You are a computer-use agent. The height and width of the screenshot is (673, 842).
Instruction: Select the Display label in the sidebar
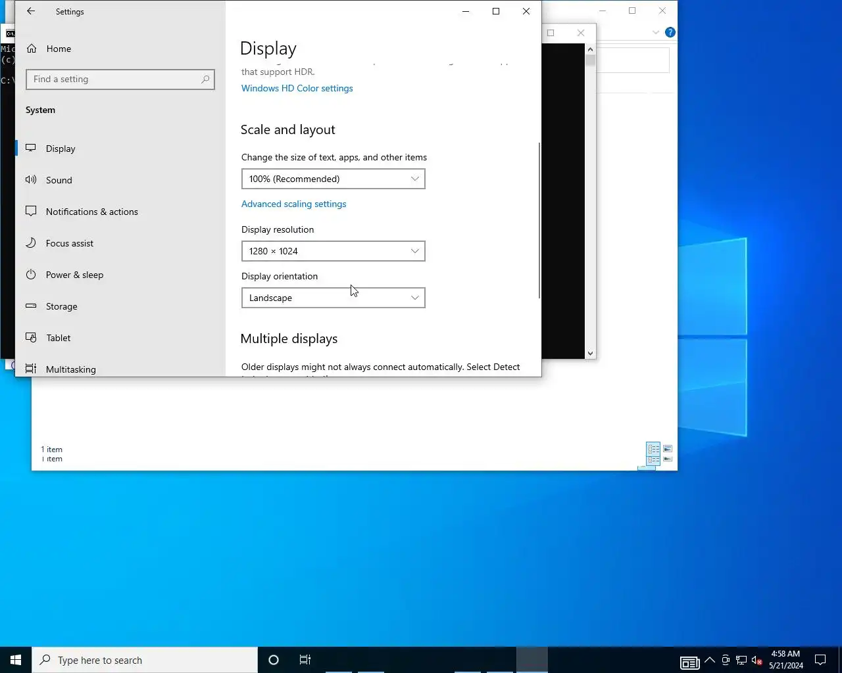(61, 149)
